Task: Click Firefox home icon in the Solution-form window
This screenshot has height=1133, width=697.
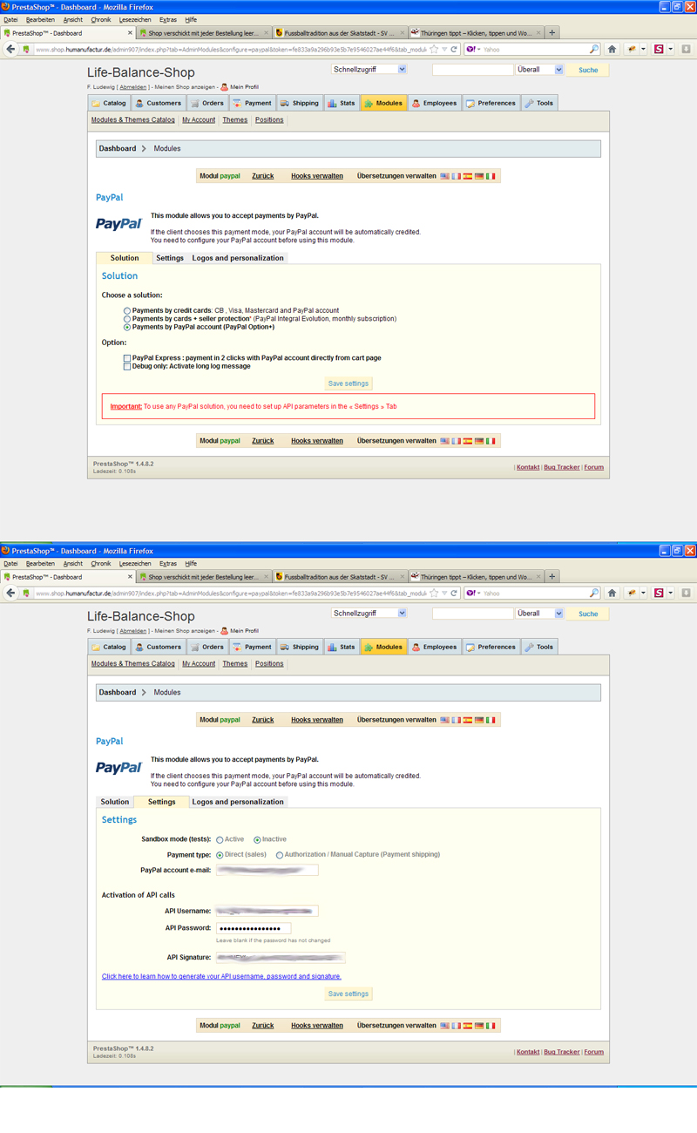Action: (612, 49)
